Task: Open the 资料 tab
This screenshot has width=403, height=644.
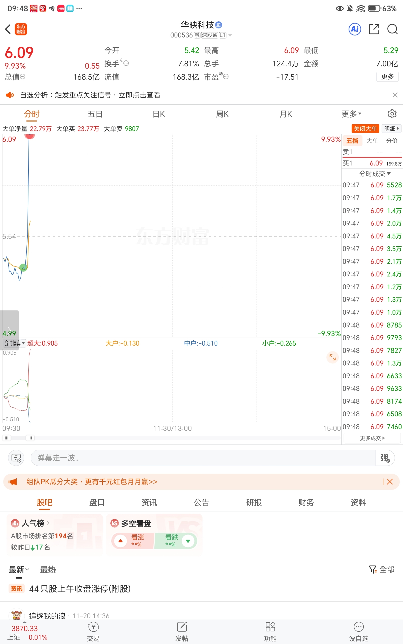Action: pyautogui.click(x=358, y=502)
